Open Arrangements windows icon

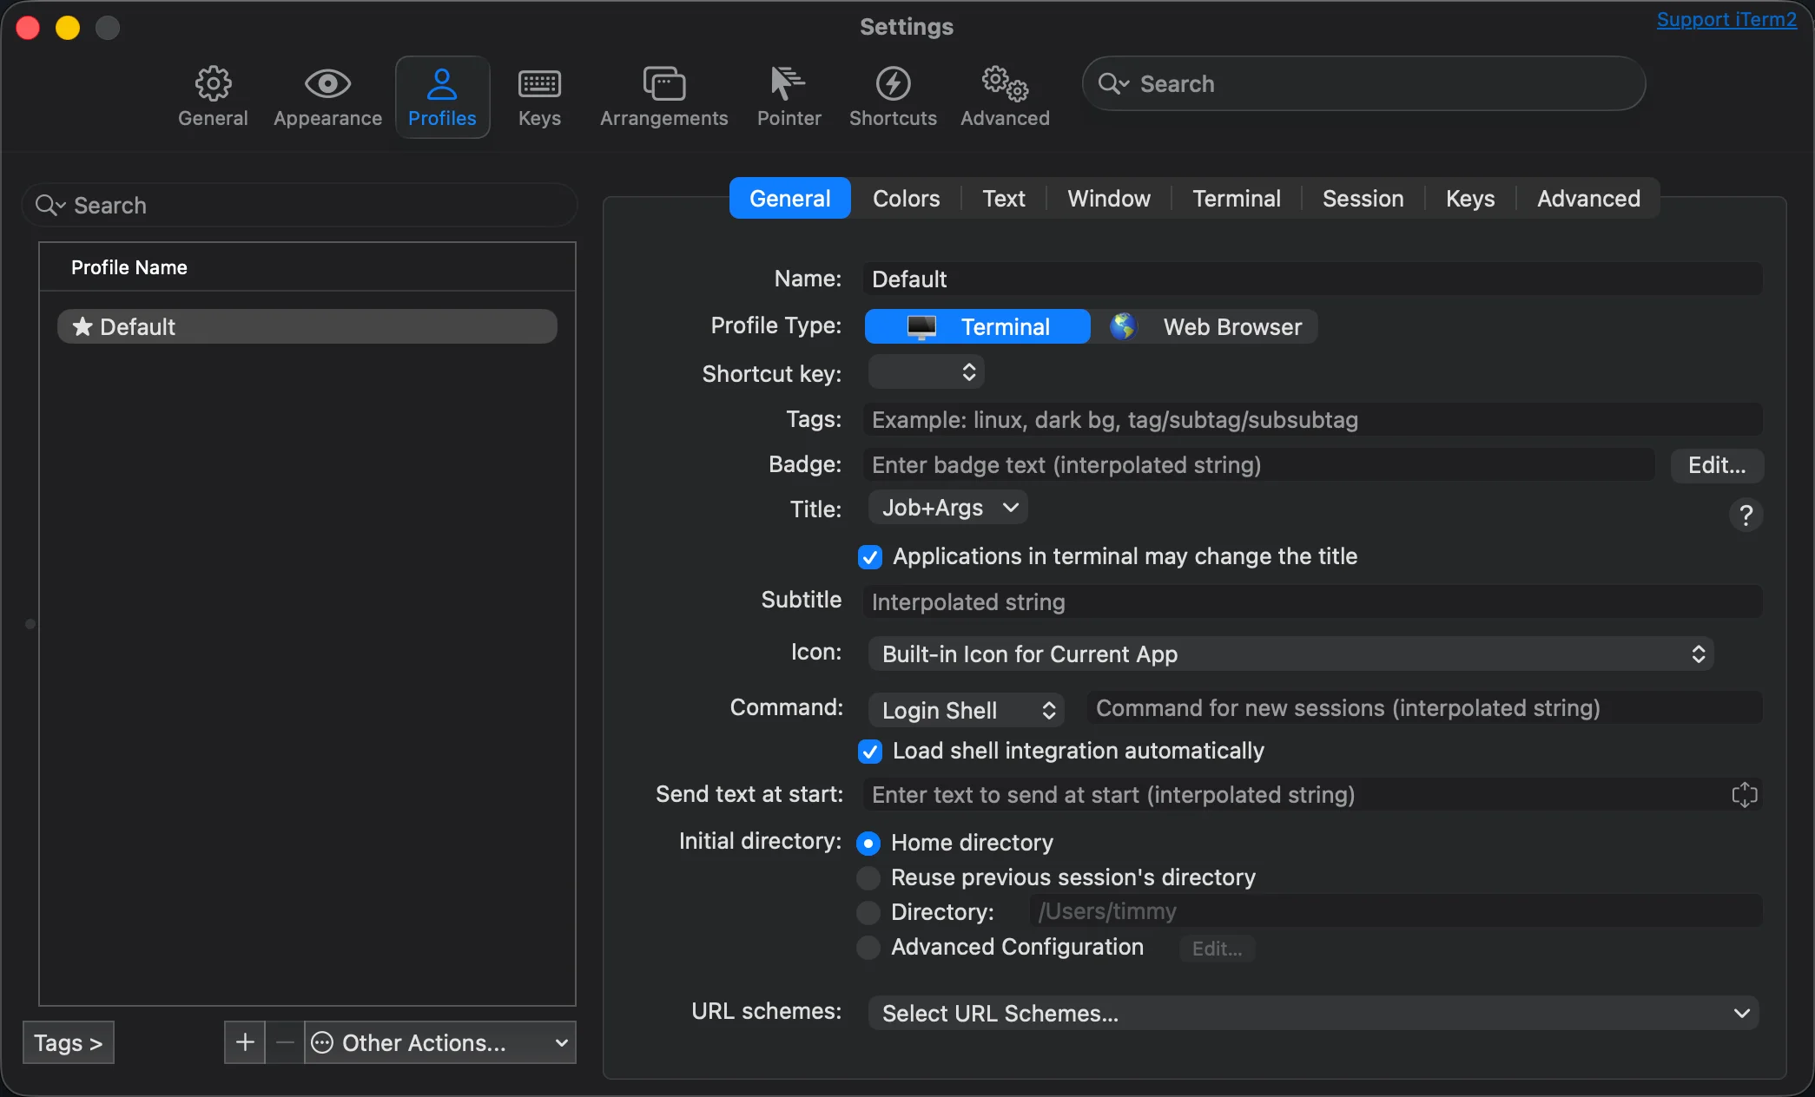click(663, 84)
